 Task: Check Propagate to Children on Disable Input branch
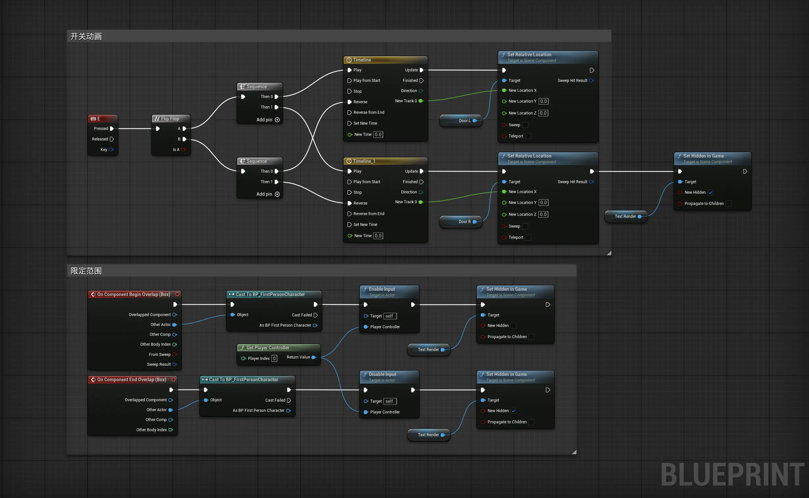(531, 422)
